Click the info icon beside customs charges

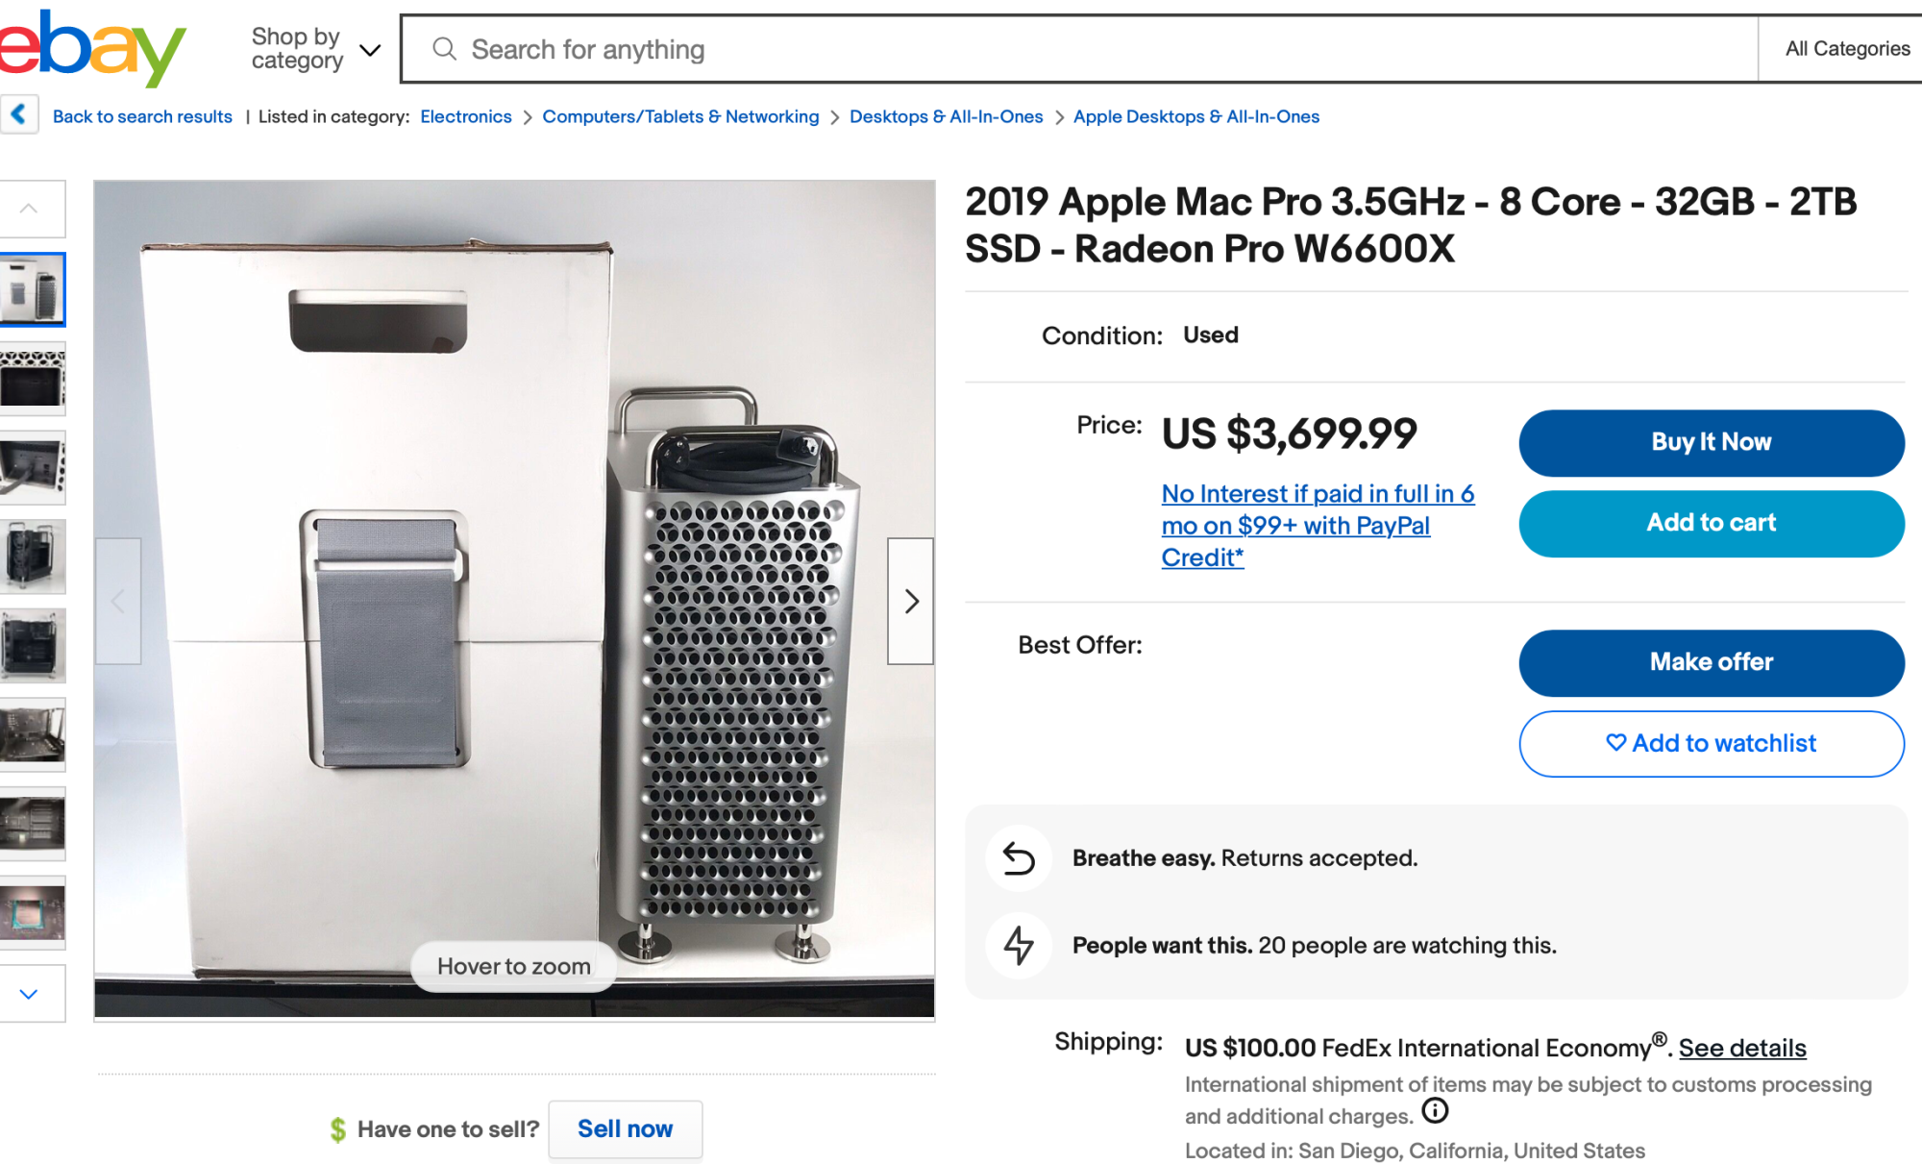(x=1435, y=1111)
